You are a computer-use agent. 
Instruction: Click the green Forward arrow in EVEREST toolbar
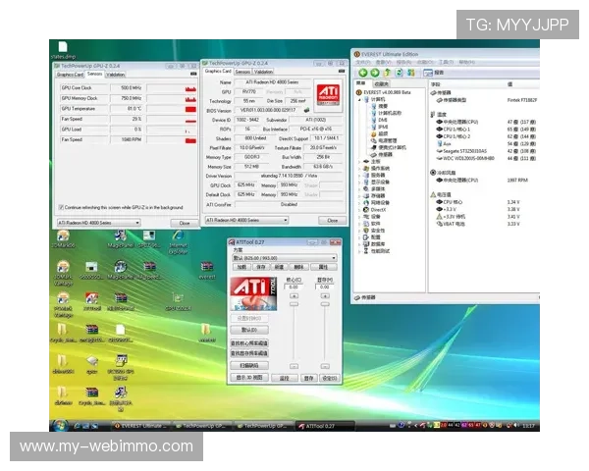pyautogui.click(x=375, y=73)
